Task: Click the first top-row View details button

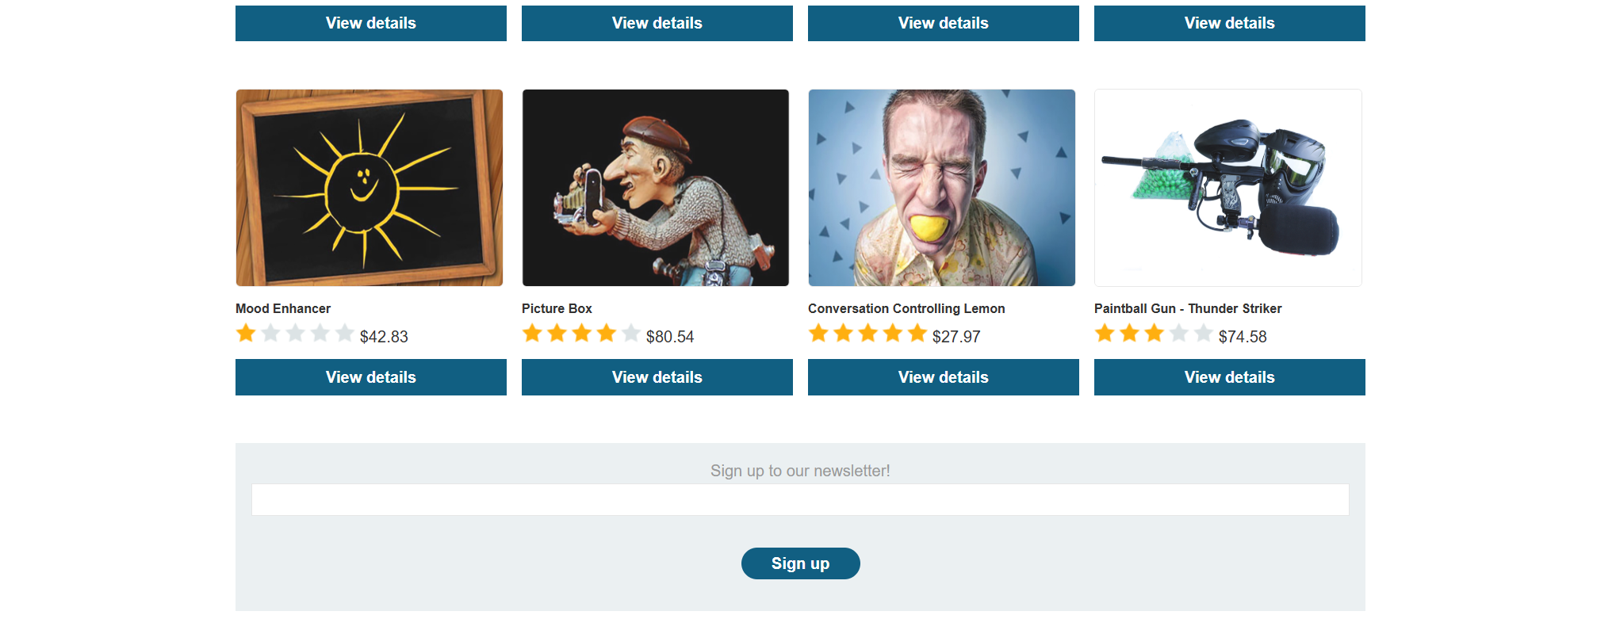Action: pyautogui.click(x=371, y=23)
